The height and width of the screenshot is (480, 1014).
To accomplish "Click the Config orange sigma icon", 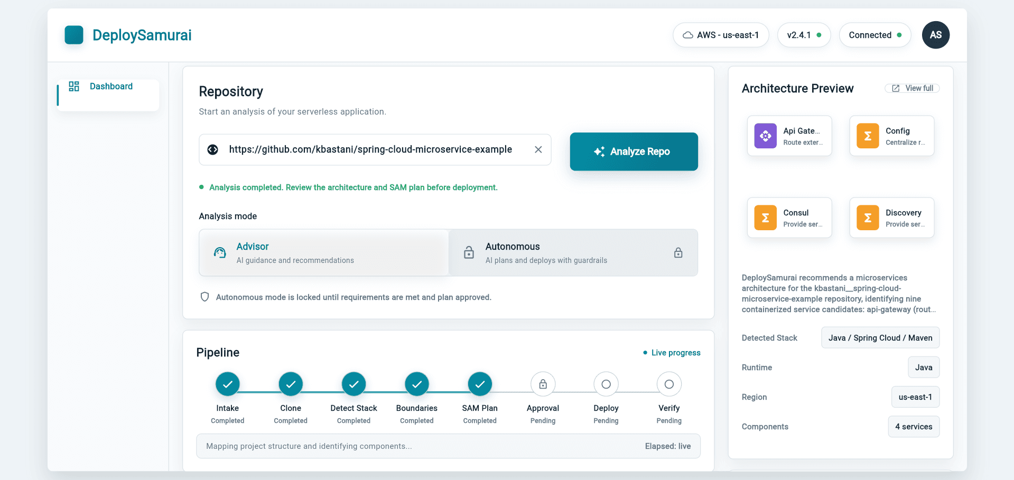I will (868, 136).
